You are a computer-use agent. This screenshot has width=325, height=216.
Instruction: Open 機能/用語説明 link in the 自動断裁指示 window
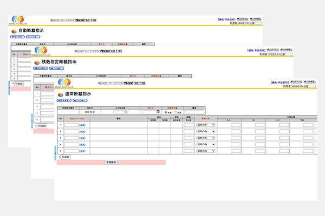(x=226, y=19)
